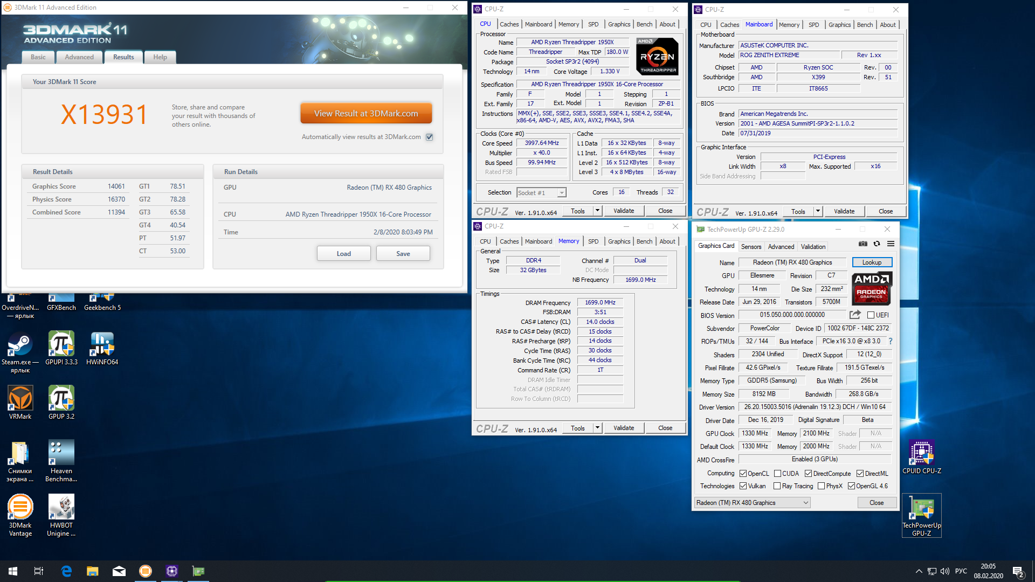Open the 3DMark Help tab
The width and height of the screenshot is (1035, 582).
pyautogui.click(x=160, y=57)
